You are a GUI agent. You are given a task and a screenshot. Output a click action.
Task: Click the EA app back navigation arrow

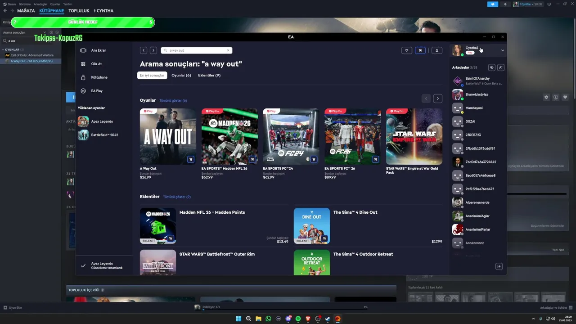point(143,50)
